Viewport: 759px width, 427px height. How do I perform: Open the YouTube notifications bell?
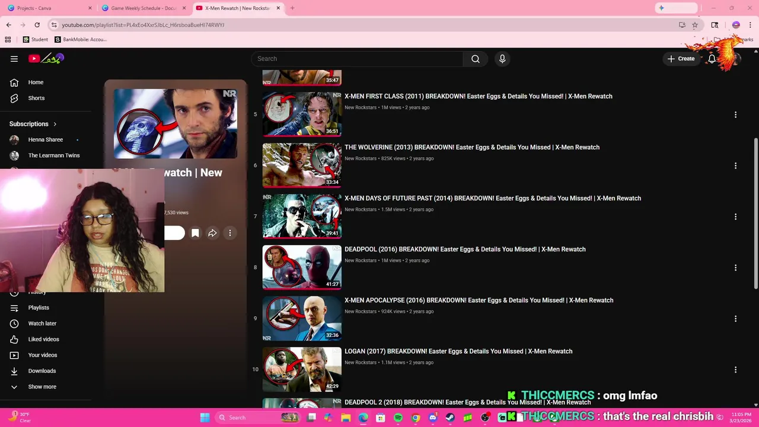coord(712,59)
